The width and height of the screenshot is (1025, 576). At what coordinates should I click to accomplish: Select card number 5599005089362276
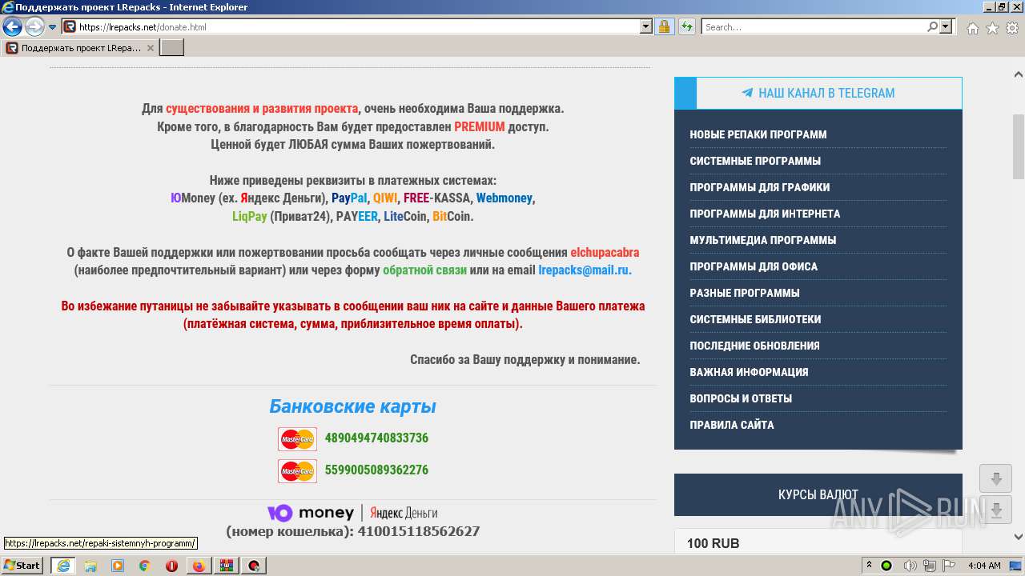376,470
